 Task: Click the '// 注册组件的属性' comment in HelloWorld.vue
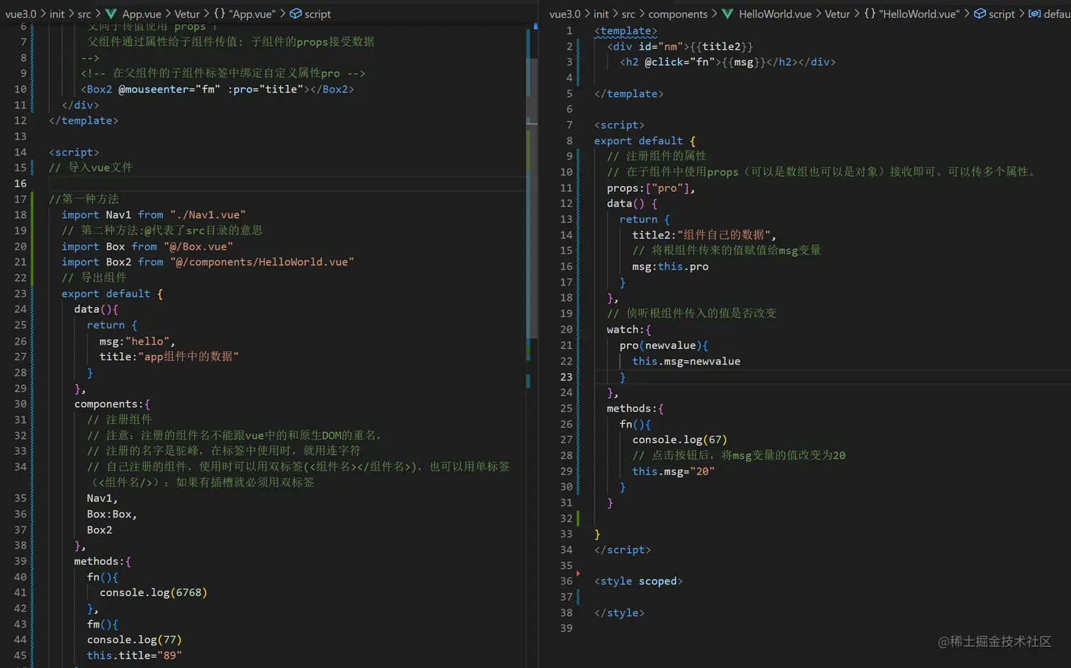click(x=656, y=156)
